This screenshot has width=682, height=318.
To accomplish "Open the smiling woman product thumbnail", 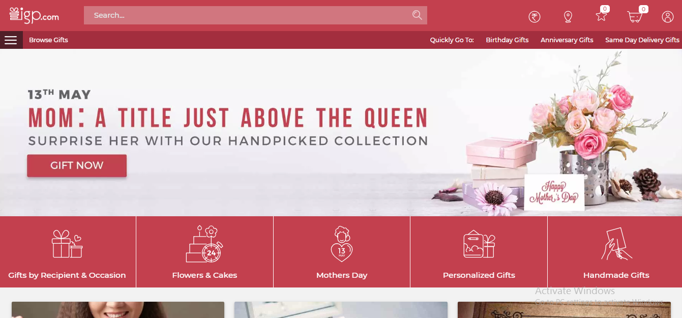I will coord(118,310).
